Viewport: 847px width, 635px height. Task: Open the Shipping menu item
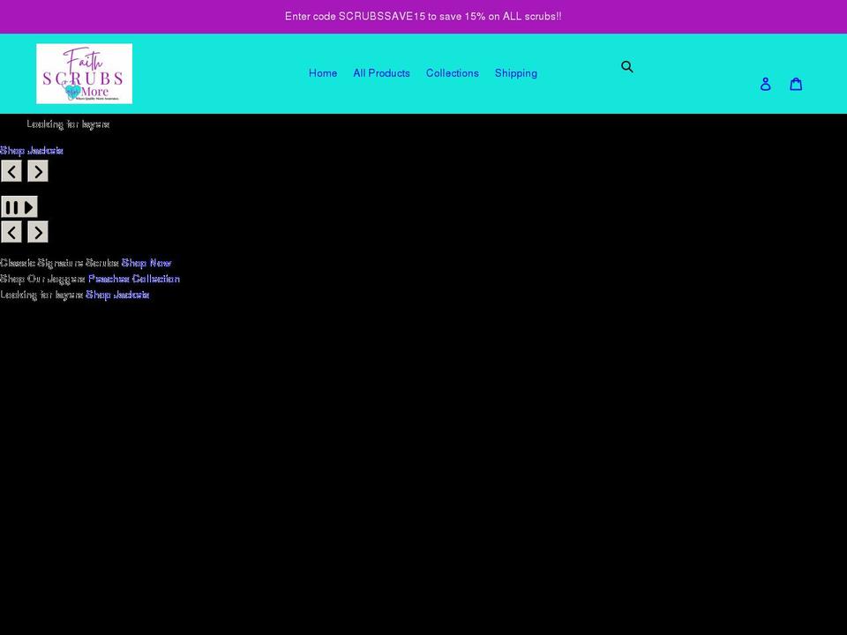[x=516, y=73]
